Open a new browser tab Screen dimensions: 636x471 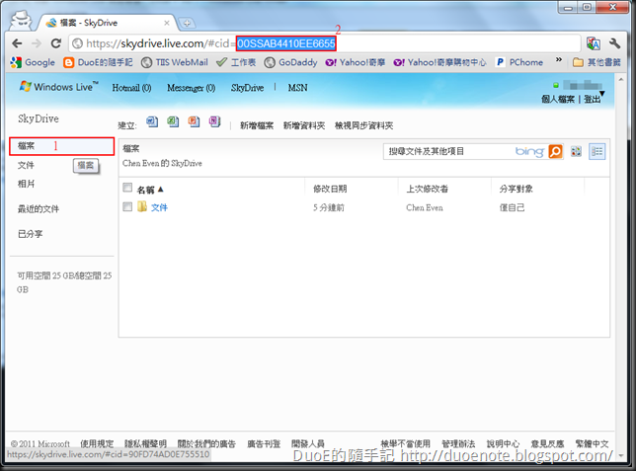187,23
